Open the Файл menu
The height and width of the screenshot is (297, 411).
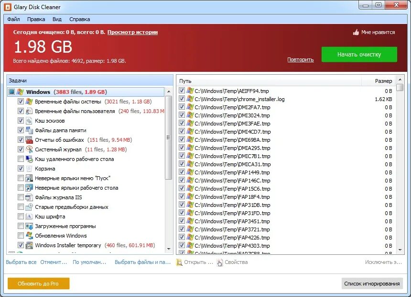pyautogui.click(x=14, y=19)
